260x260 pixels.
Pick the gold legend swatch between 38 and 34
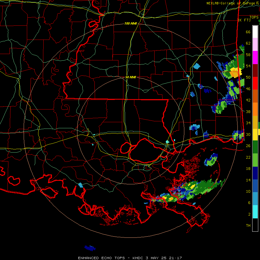tap(255, 122)
